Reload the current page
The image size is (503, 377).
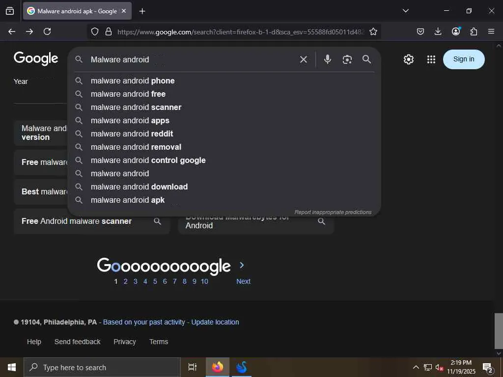point(47,31)
